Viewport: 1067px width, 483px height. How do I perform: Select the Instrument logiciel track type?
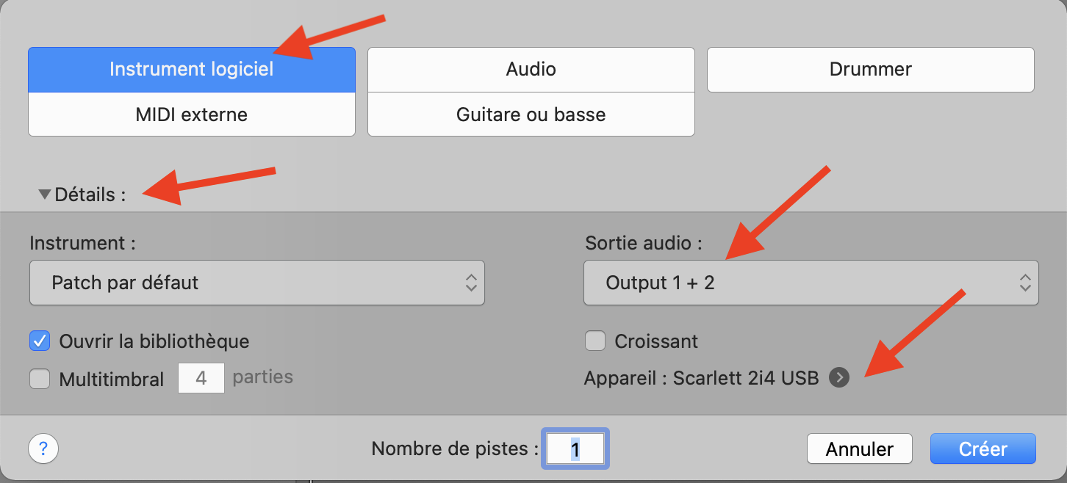(191, 70)
